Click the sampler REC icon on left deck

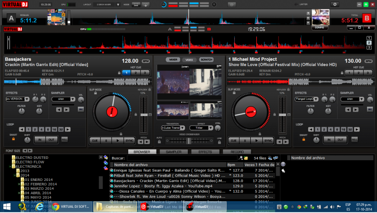pyautogui.click(x=81, y=109)
